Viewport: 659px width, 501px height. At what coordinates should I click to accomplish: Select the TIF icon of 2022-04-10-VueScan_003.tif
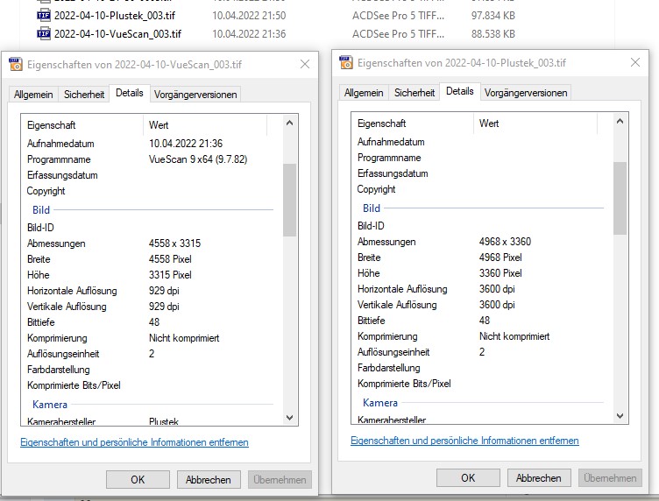(44, 33)
